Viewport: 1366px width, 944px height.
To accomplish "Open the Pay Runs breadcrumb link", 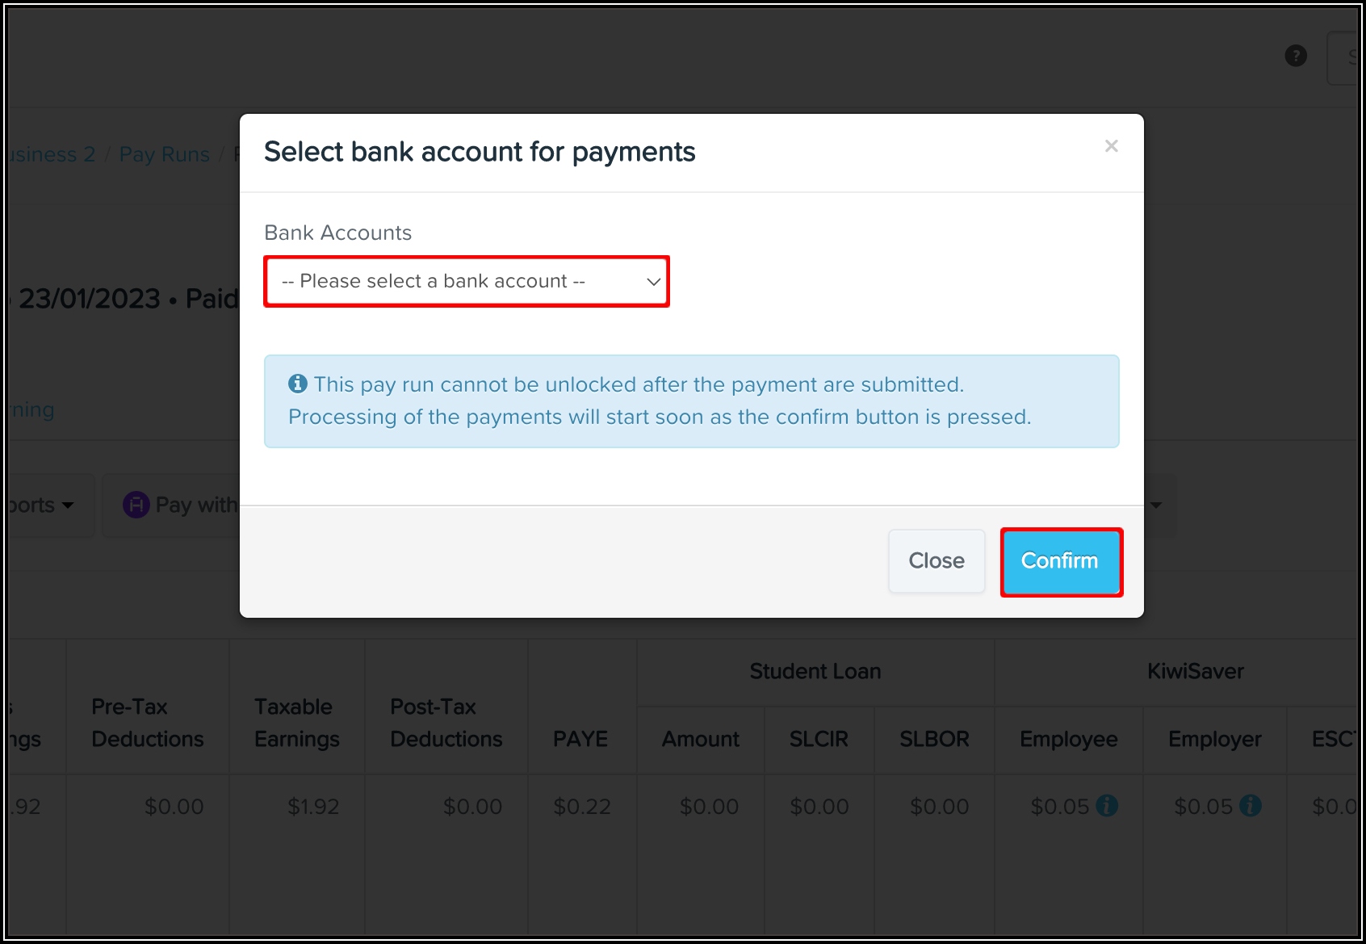I will pyautogui.click(x=164, y=154).
